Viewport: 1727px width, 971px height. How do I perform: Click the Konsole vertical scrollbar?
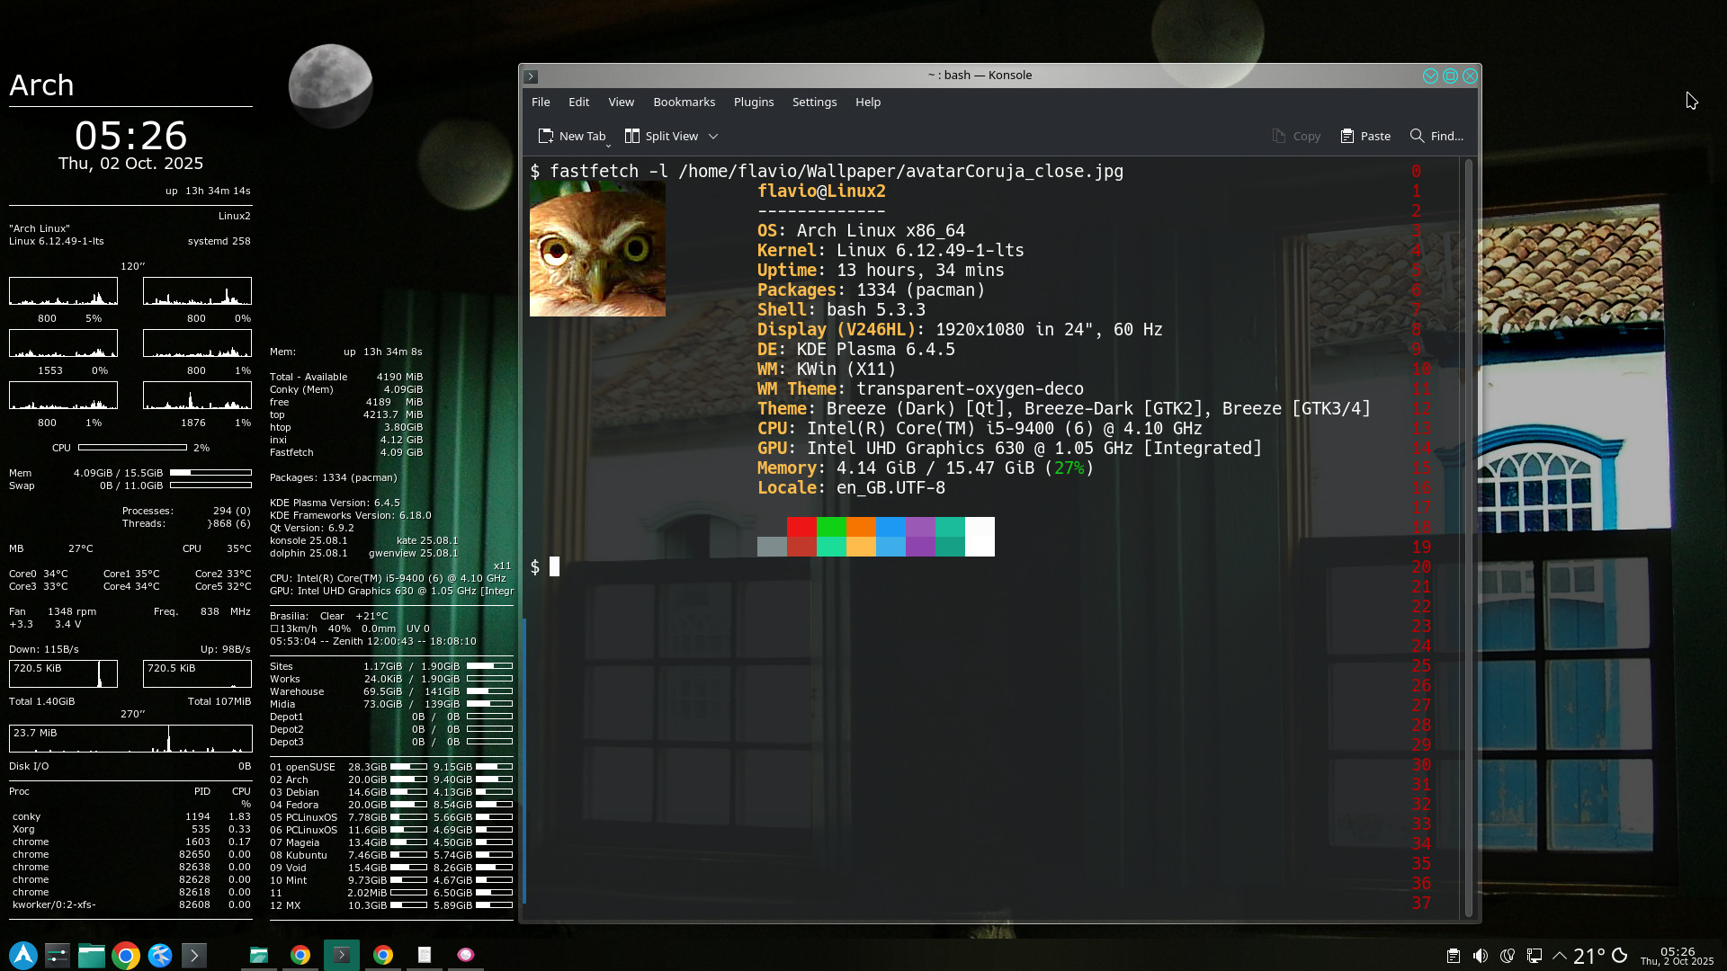pyautogui.click(x=1469, y=539)
